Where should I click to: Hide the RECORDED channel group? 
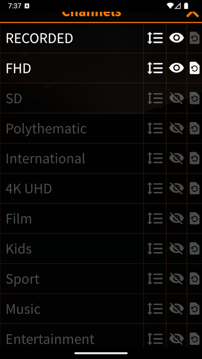(176, 38)
